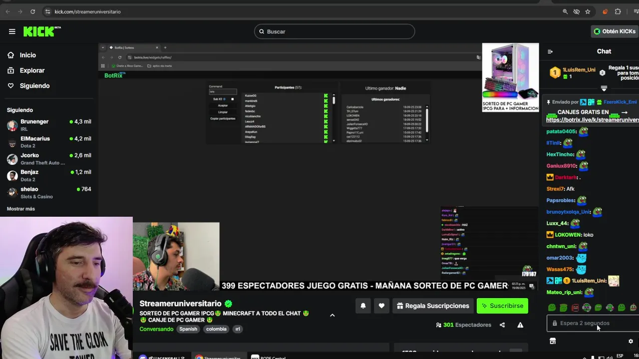Open ElMacarius followed channel
Viewport: 639px width, 359px height.
click(49, 142)
